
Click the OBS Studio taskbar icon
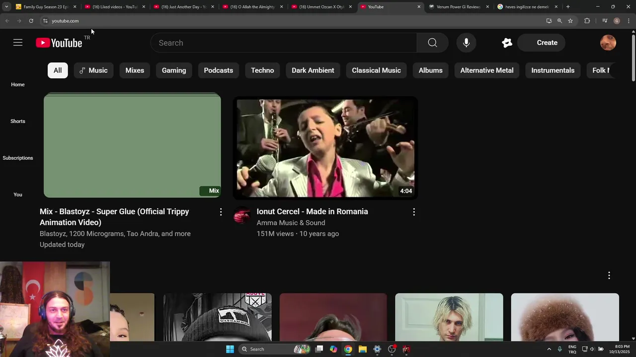pyautogui.click(x=392, y=349)
